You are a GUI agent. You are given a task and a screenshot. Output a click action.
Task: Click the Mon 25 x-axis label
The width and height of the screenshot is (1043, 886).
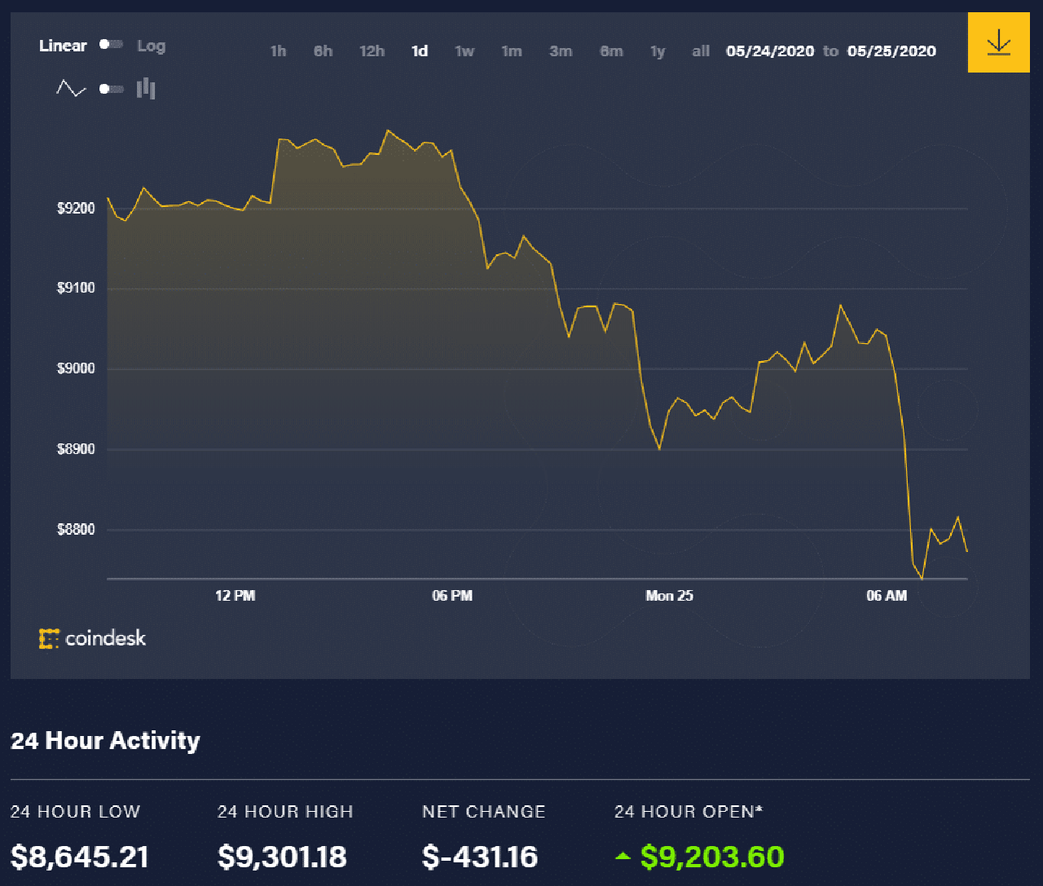pos(669,596)
